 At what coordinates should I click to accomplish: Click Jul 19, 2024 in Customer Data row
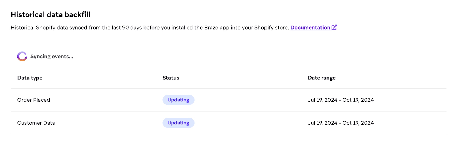[x=322, y=123]
